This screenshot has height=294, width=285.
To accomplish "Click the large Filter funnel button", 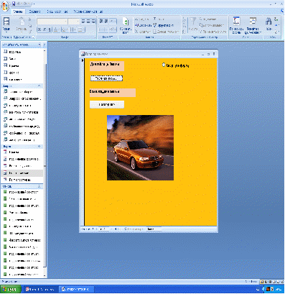I will click(x=193, y=24).
